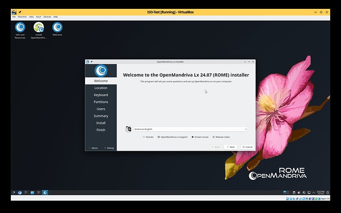Click the VirtualBox optical disk status icon
This screenshot has width=341, height=213.
[x=291, y=199]
